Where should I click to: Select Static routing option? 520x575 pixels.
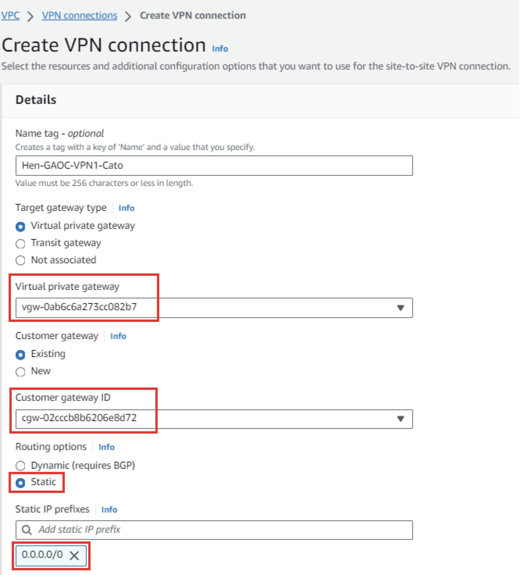click(20, 483)
